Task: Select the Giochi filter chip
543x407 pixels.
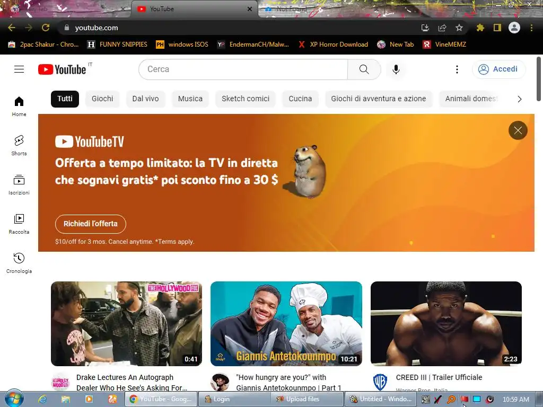Action: point(102,99)
